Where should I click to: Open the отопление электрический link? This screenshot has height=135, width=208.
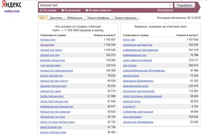pos(139,91)
